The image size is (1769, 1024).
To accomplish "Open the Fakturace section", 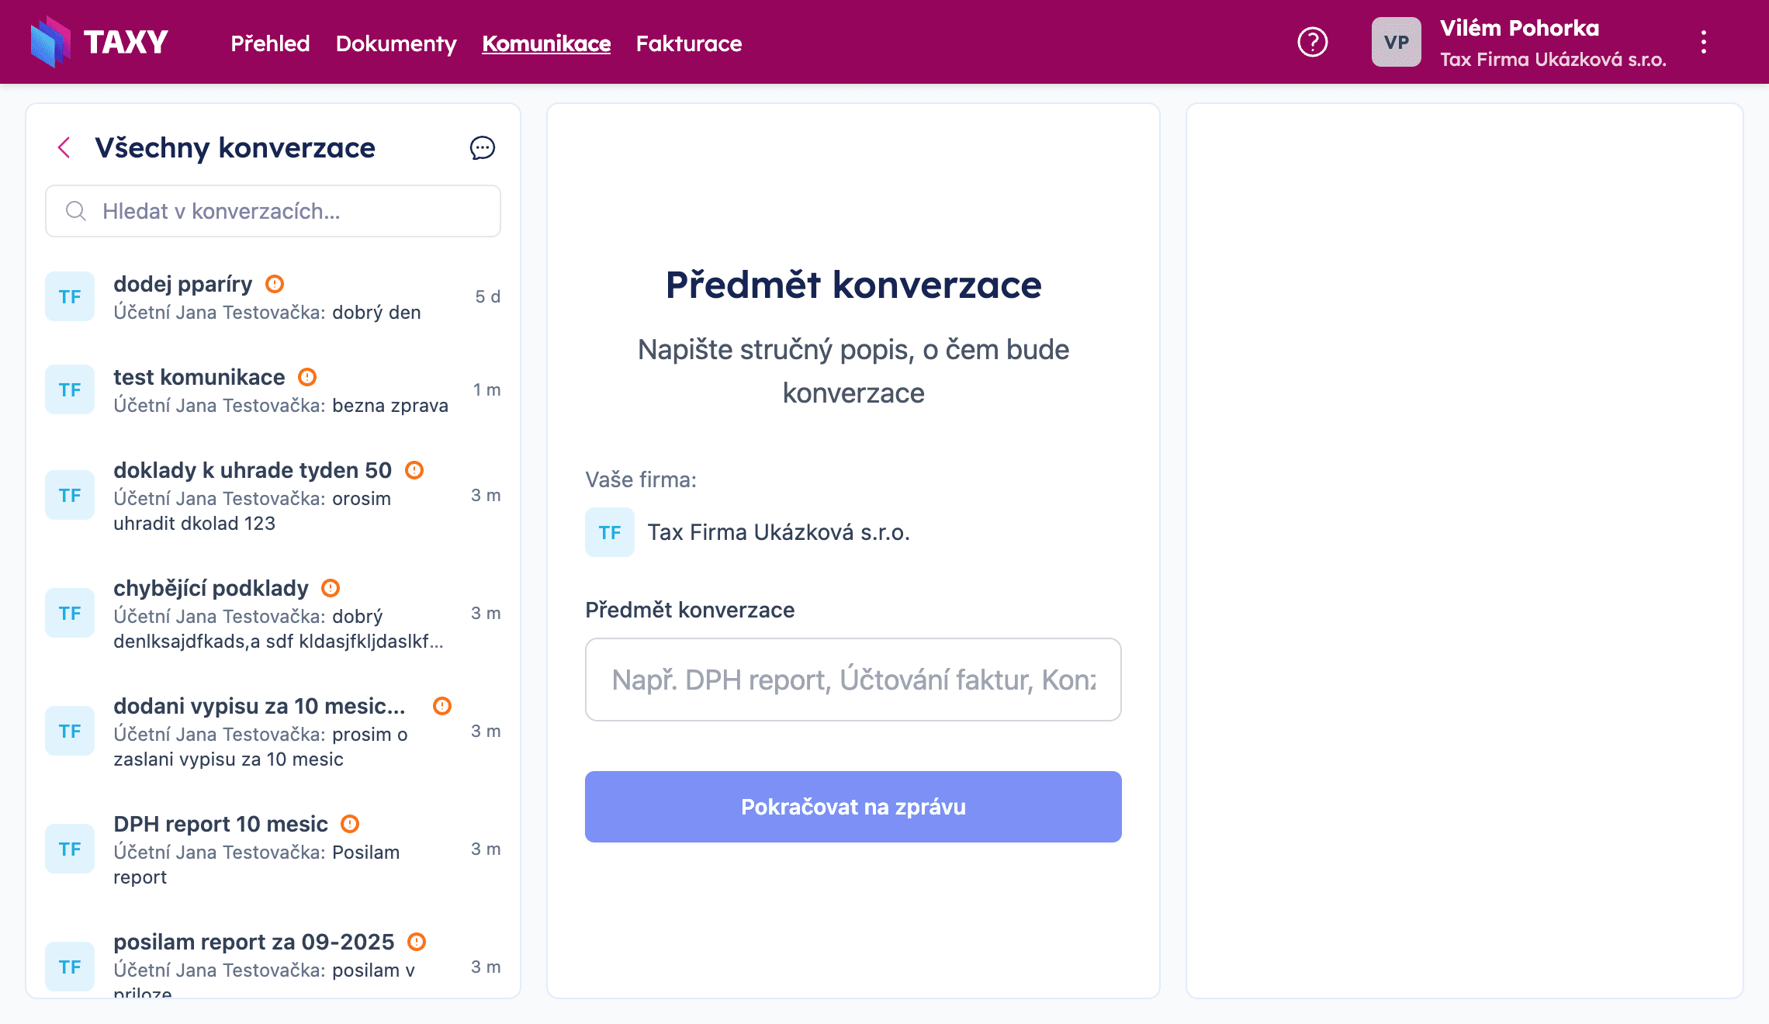I will pos(689,43).
